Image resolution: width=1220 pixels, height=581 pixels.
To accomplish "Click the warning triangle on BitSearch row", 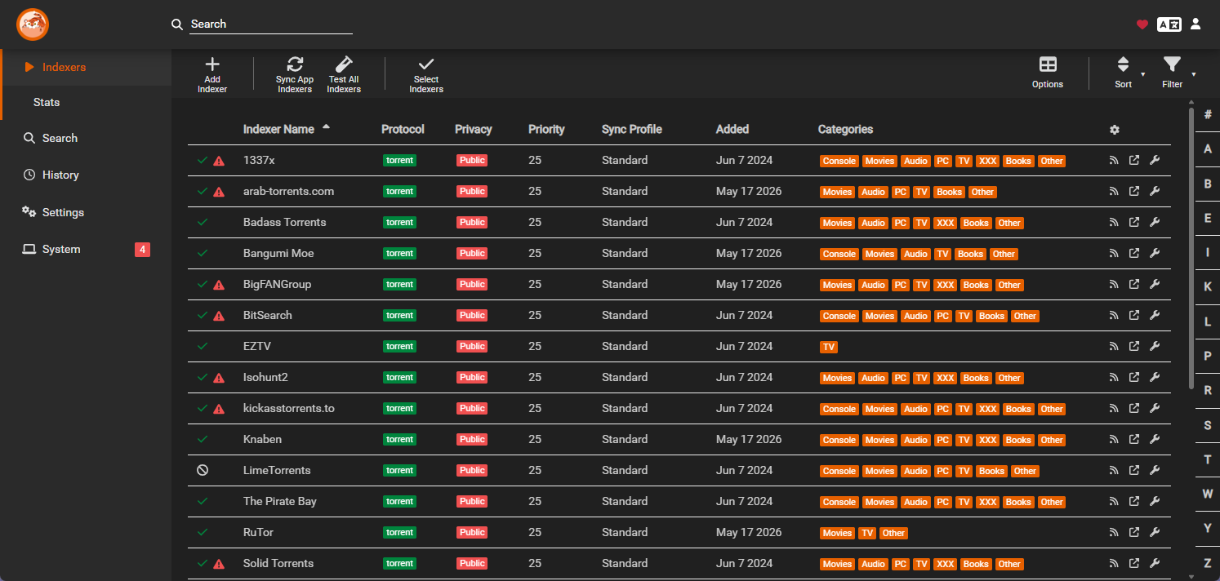I will click(x=219, y=317).
